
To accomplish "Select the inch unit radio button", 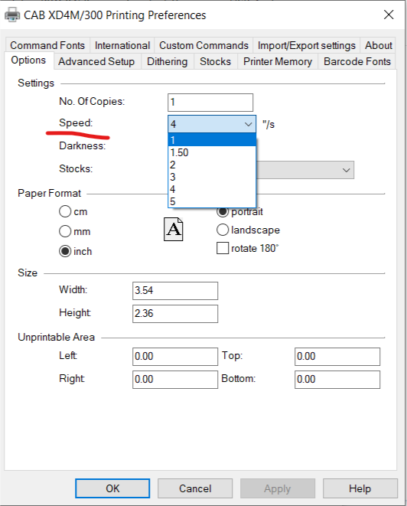I will [65, 251].
